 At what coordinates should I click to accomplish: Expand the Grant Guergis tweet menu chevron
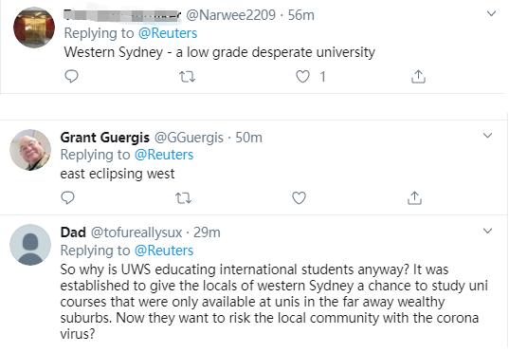coord(487,135)
